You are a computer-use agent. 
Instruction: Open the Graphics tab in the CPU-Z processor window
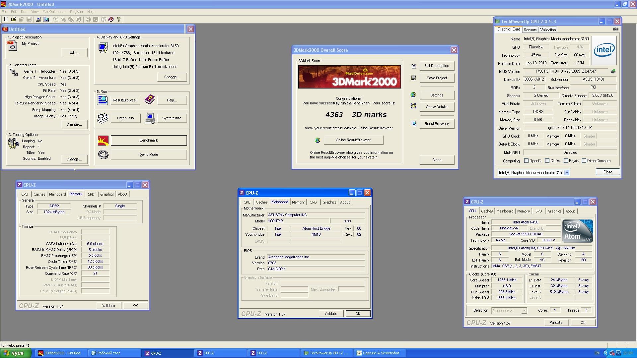coord(554,211)
